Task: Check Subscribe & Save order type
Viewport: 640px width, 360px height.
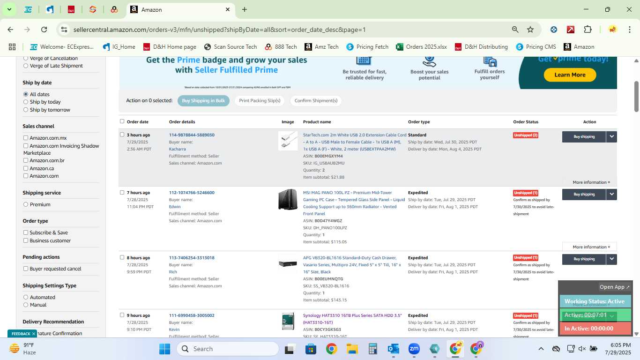Action: [26, 232]
